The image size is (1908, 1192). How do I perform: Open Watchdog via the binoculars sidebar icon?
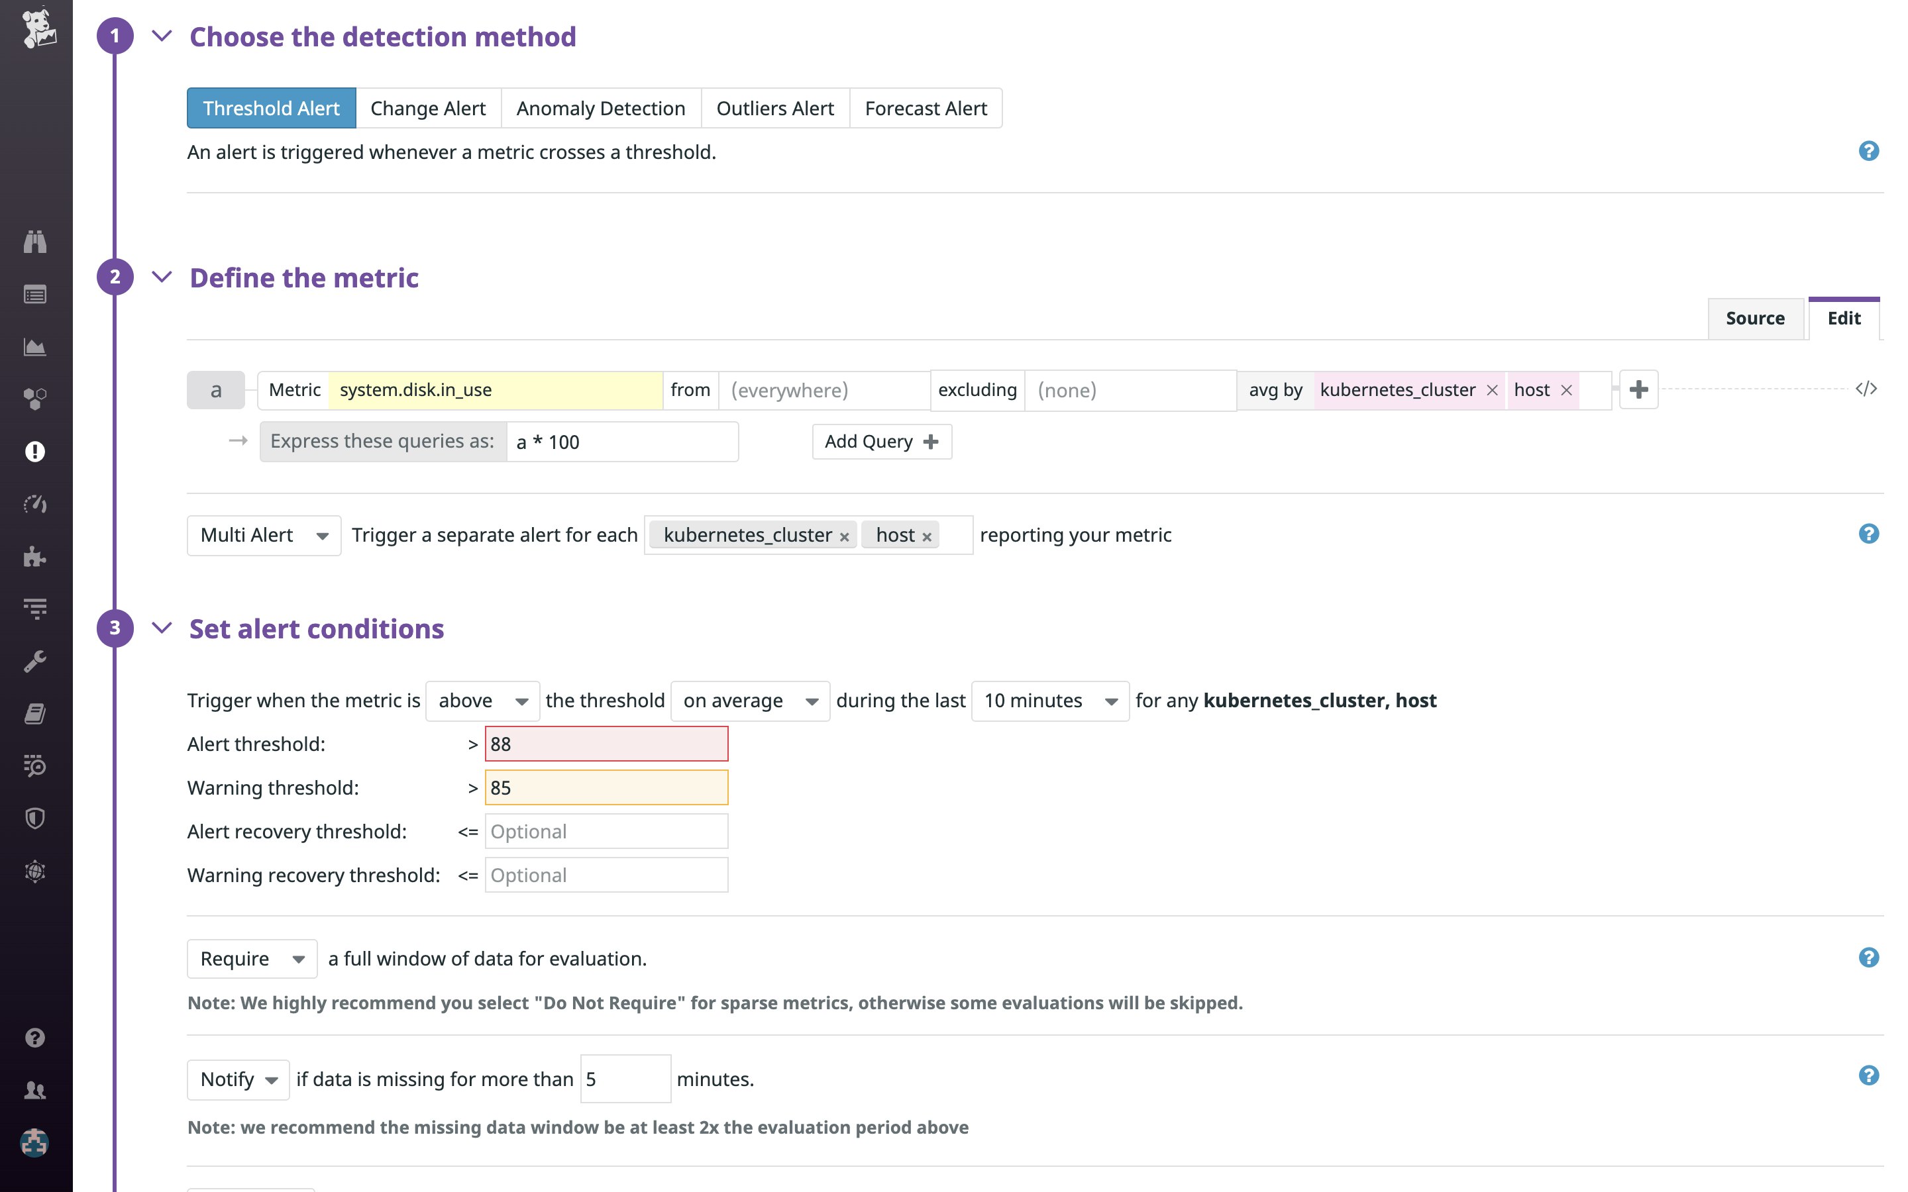pyautogui.click(x=36, y=242)
